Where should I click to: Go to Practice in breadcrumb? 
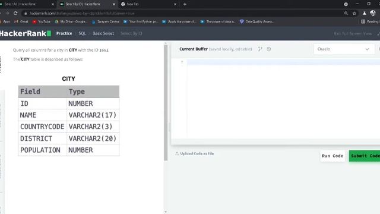64,33
